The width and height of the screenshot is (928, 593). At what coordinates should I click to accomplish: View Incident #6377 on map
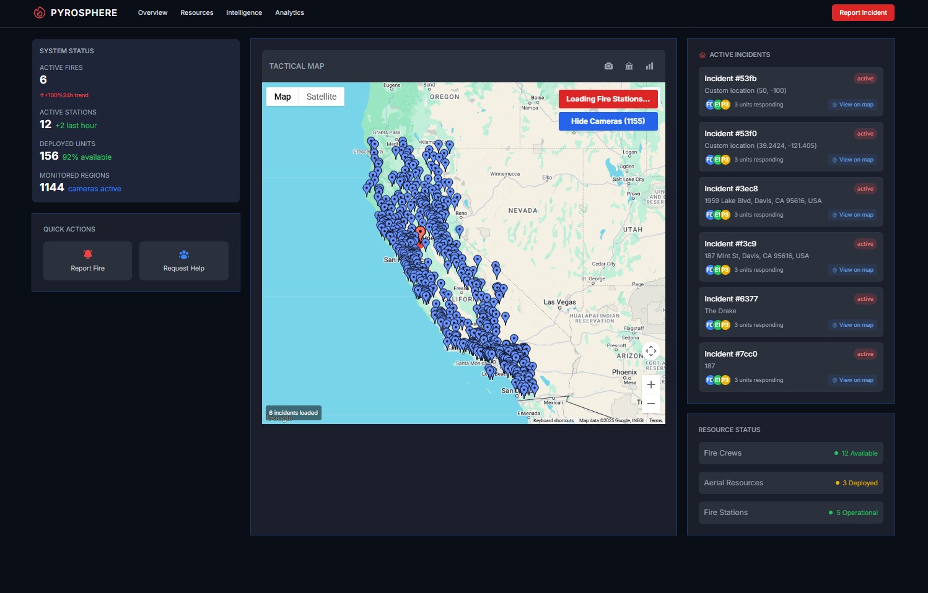853,325
